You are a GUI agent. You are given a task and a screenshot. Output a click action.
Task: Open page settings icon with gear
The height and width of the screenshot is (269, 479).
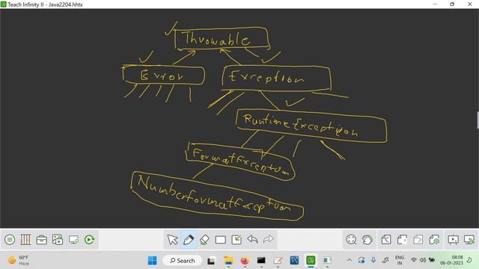[x=434, y=240]
